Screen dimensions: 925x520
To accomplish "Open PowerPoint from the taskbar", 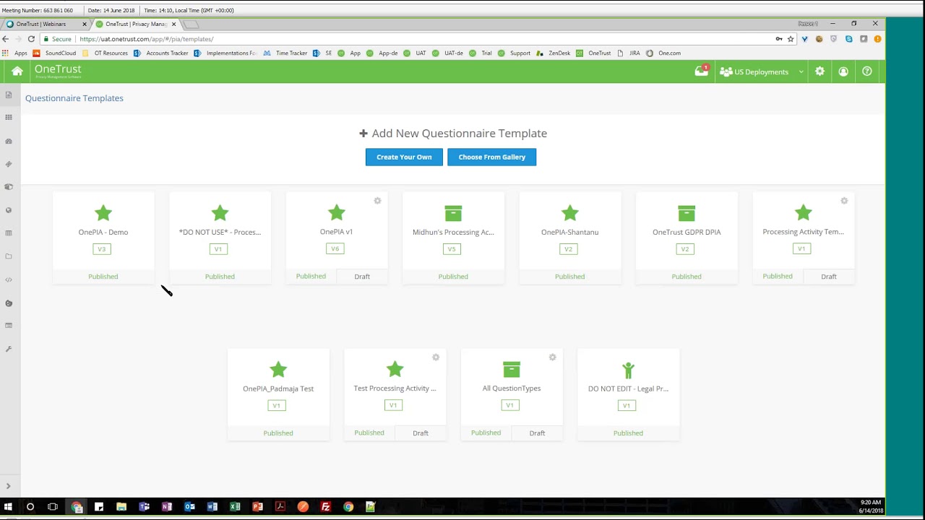I will 257,507.
